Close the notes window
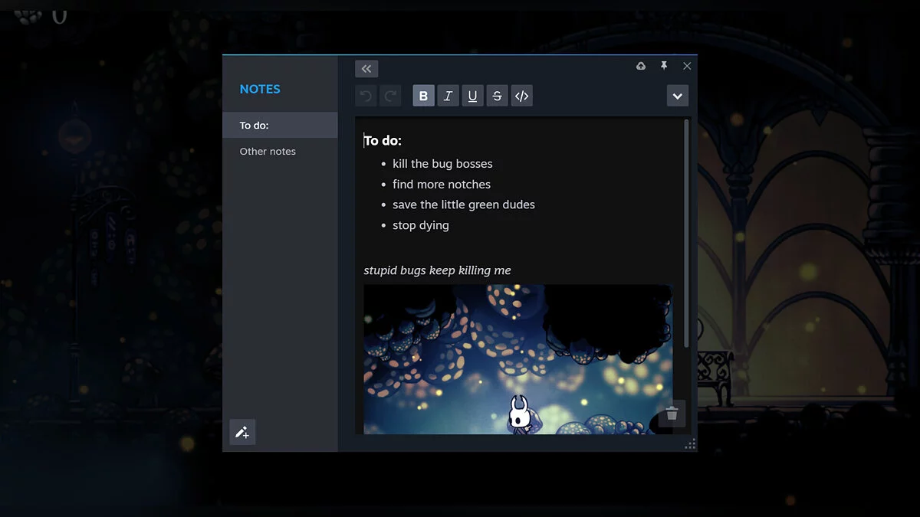 point(687,67)
